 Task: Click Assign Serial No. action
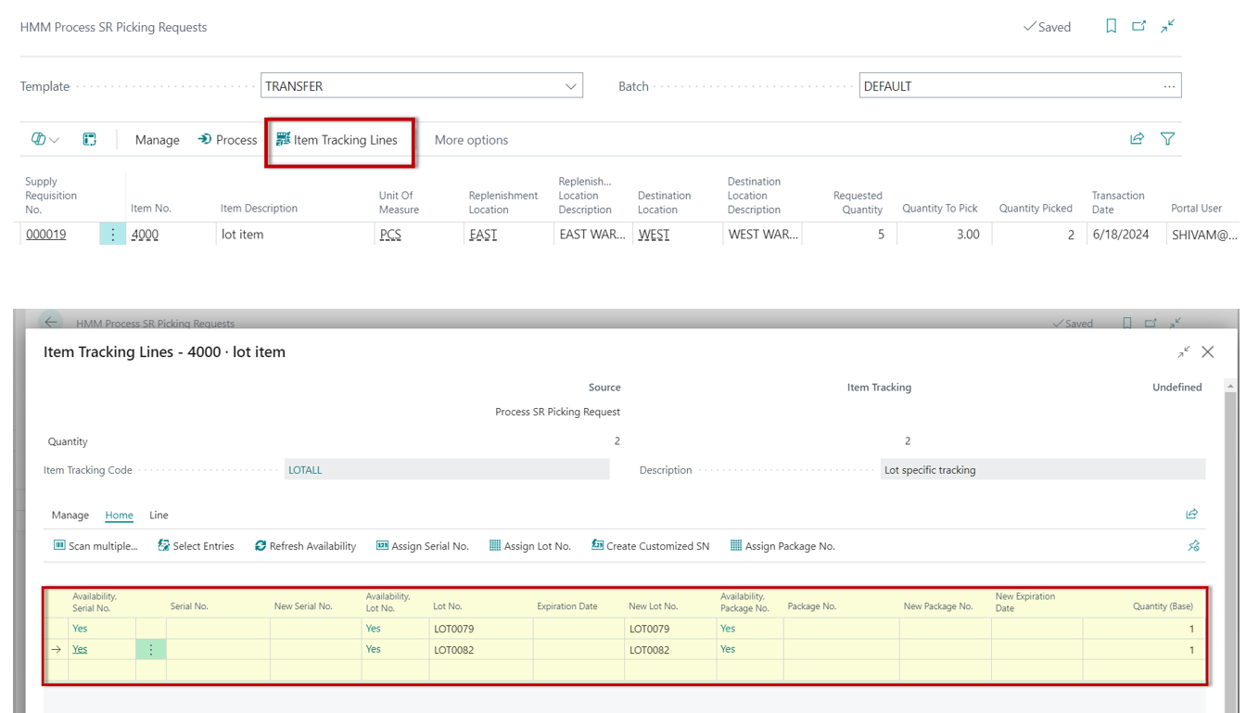click(422, 546)
